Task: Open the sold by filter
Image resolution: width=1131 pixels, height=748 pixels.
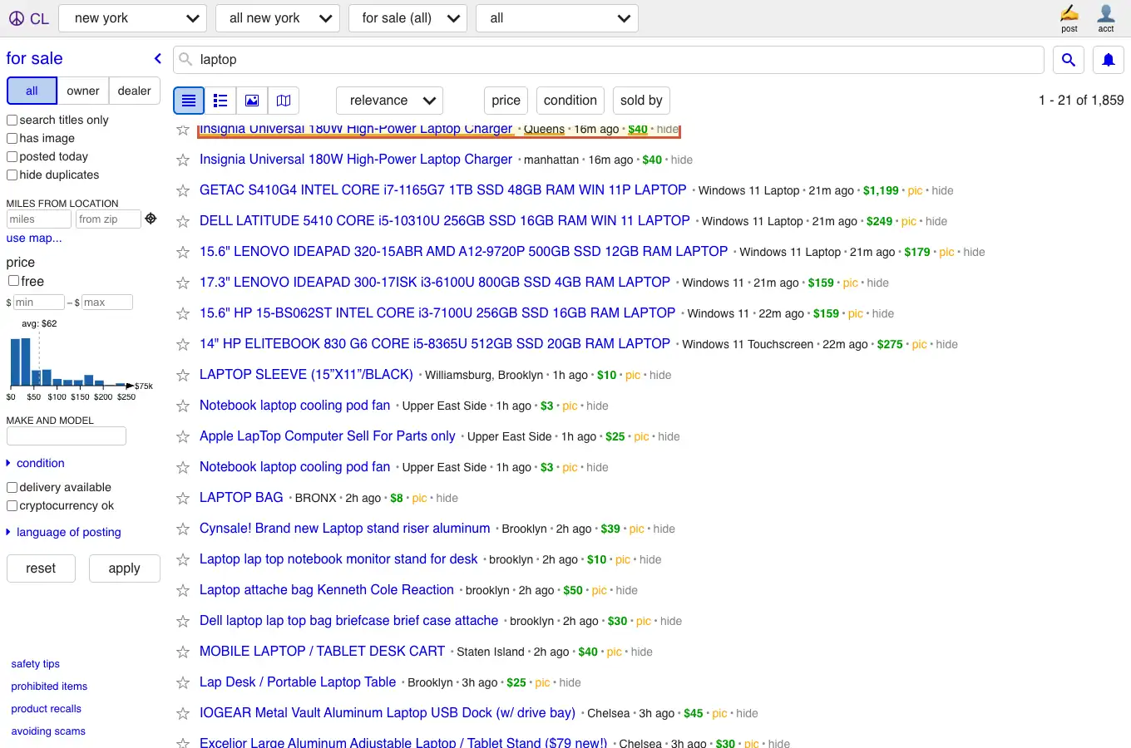Action: pyautogui.click(x=641, y=101)
